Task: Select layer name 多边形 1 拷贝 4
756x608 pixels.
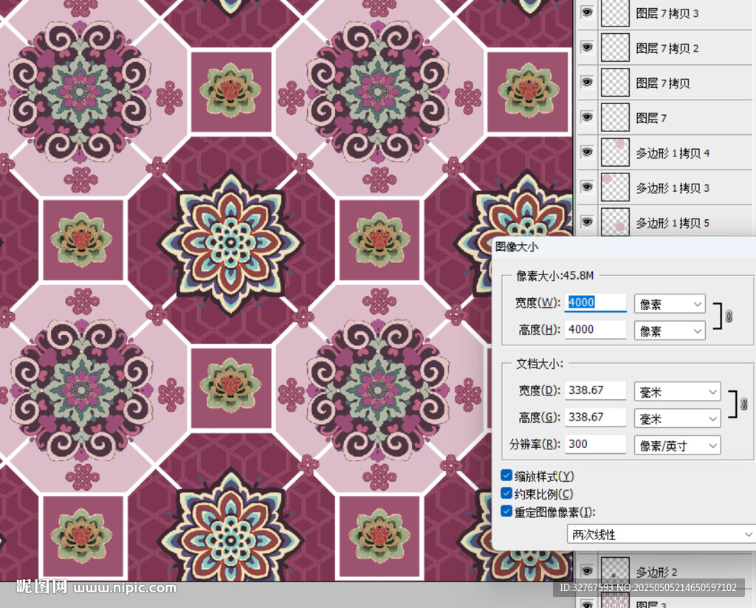Action: [673, 153]
